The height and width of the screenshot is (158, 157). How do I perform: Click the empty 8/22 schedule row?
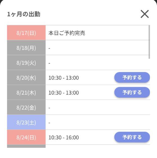[x=98, y=107]
